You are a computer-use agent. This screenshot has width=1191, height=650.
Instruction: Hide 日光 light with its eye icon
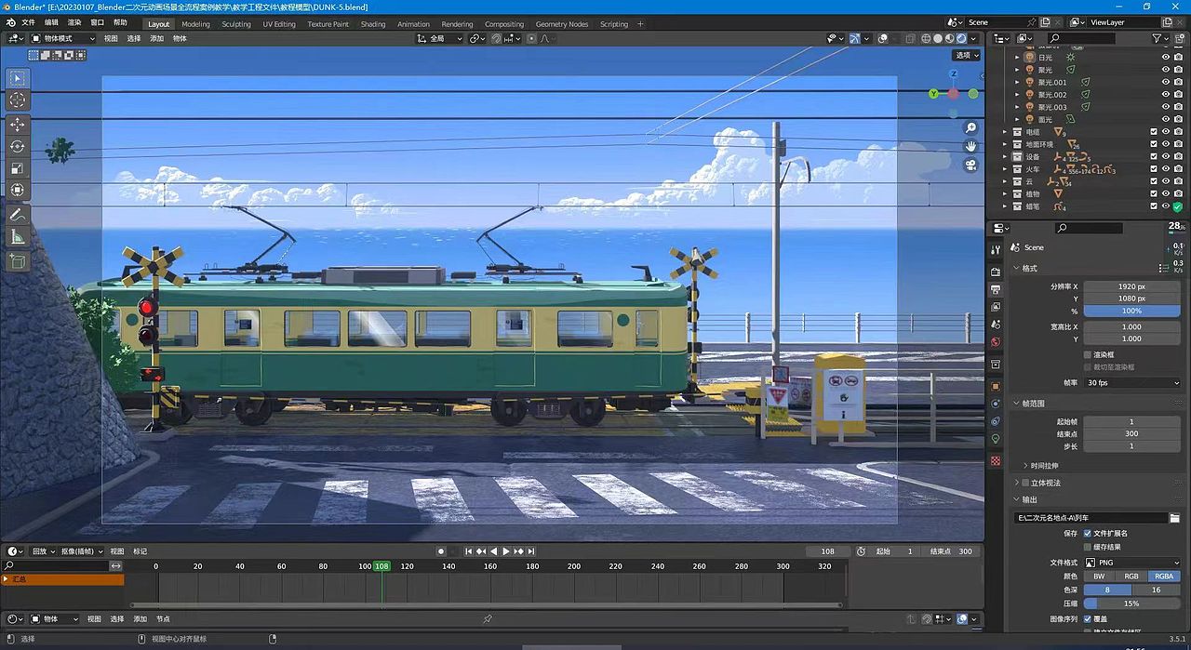click(x=1165, y=58)
